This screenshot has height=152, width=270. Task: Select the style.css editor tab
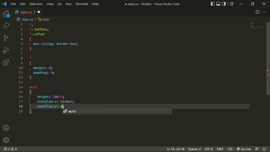point(27,12)
